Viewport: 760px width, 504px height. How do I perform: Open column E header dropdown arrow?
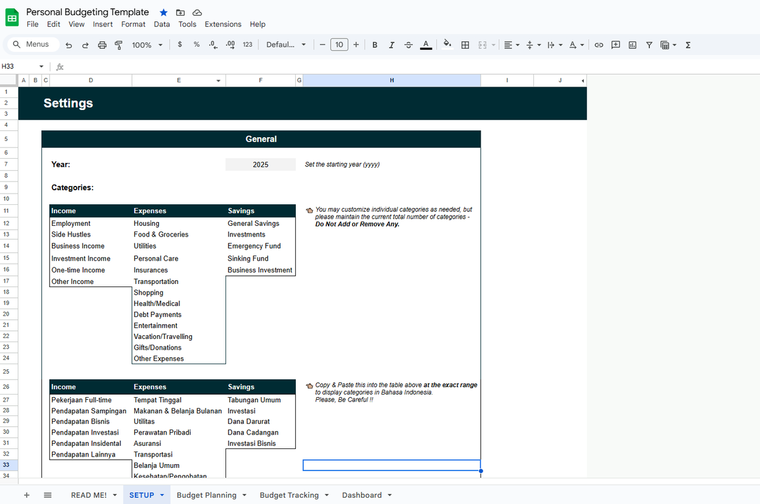[218, 80]
